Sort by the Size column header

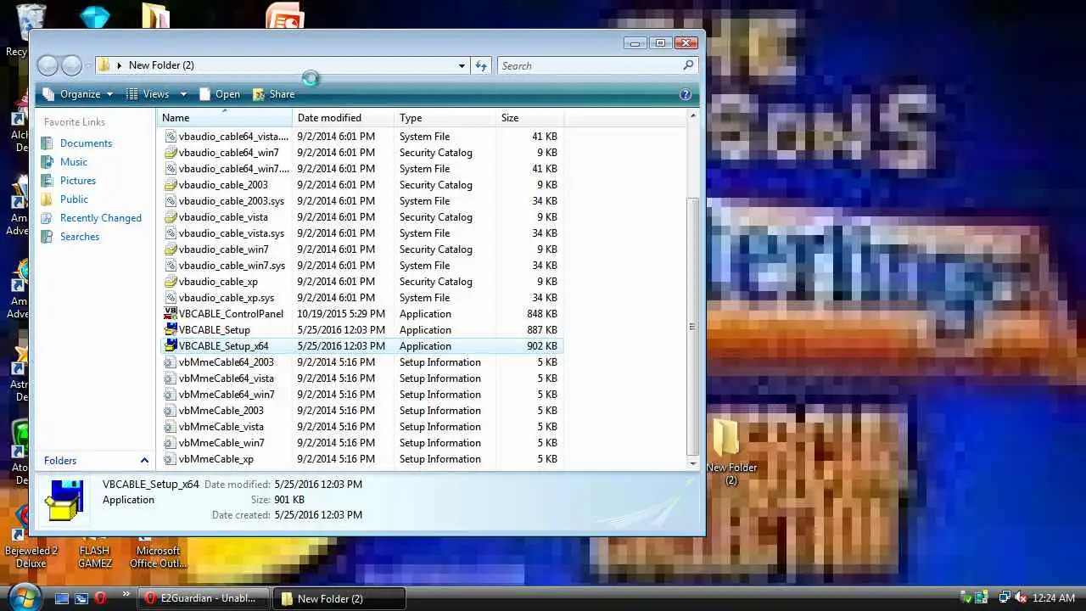pyautogui.click(x=529, y=118)
